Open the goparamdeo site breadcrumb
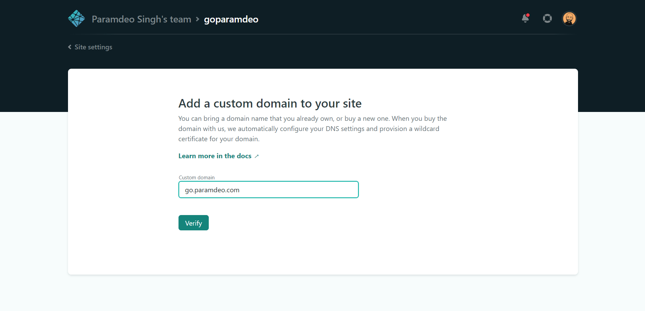The height and width of the screenshot is (311, 645). click(x=231, y=19)
